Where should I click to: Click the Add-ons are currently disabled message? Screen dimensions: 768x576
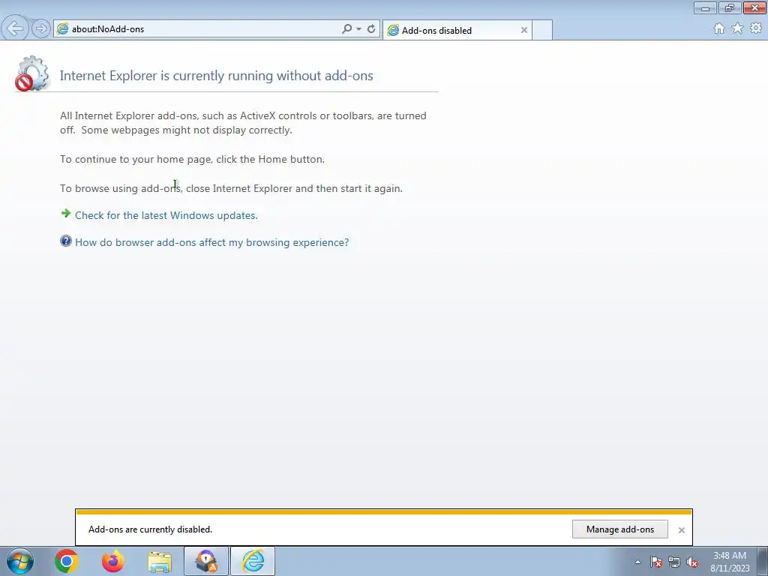[x=150, y=529]
